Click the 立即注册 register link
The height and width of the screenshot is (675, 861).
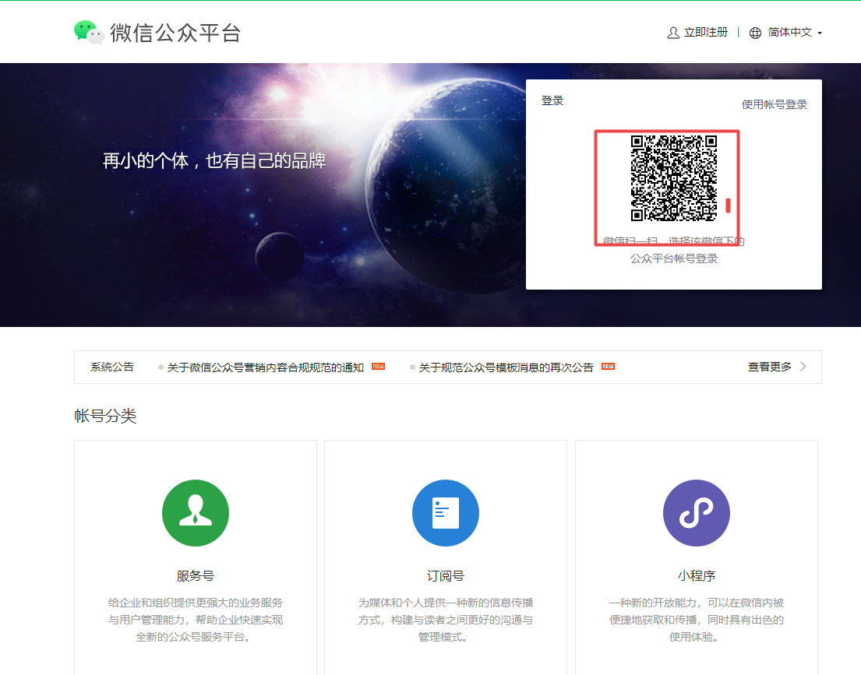coord(706,33)
